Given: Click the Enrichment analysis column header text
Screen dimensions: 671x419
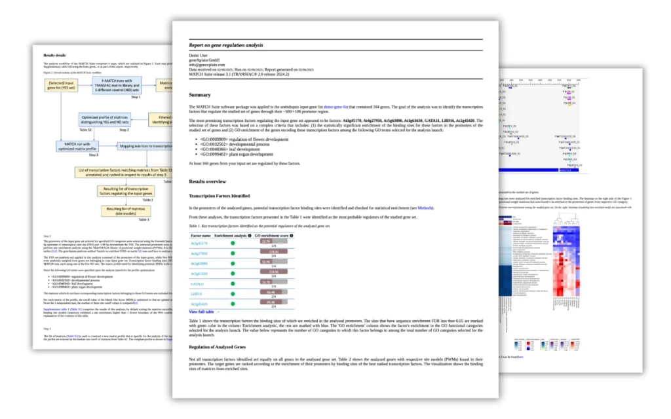Looking at the screenshot, I should tap(230, 236).
